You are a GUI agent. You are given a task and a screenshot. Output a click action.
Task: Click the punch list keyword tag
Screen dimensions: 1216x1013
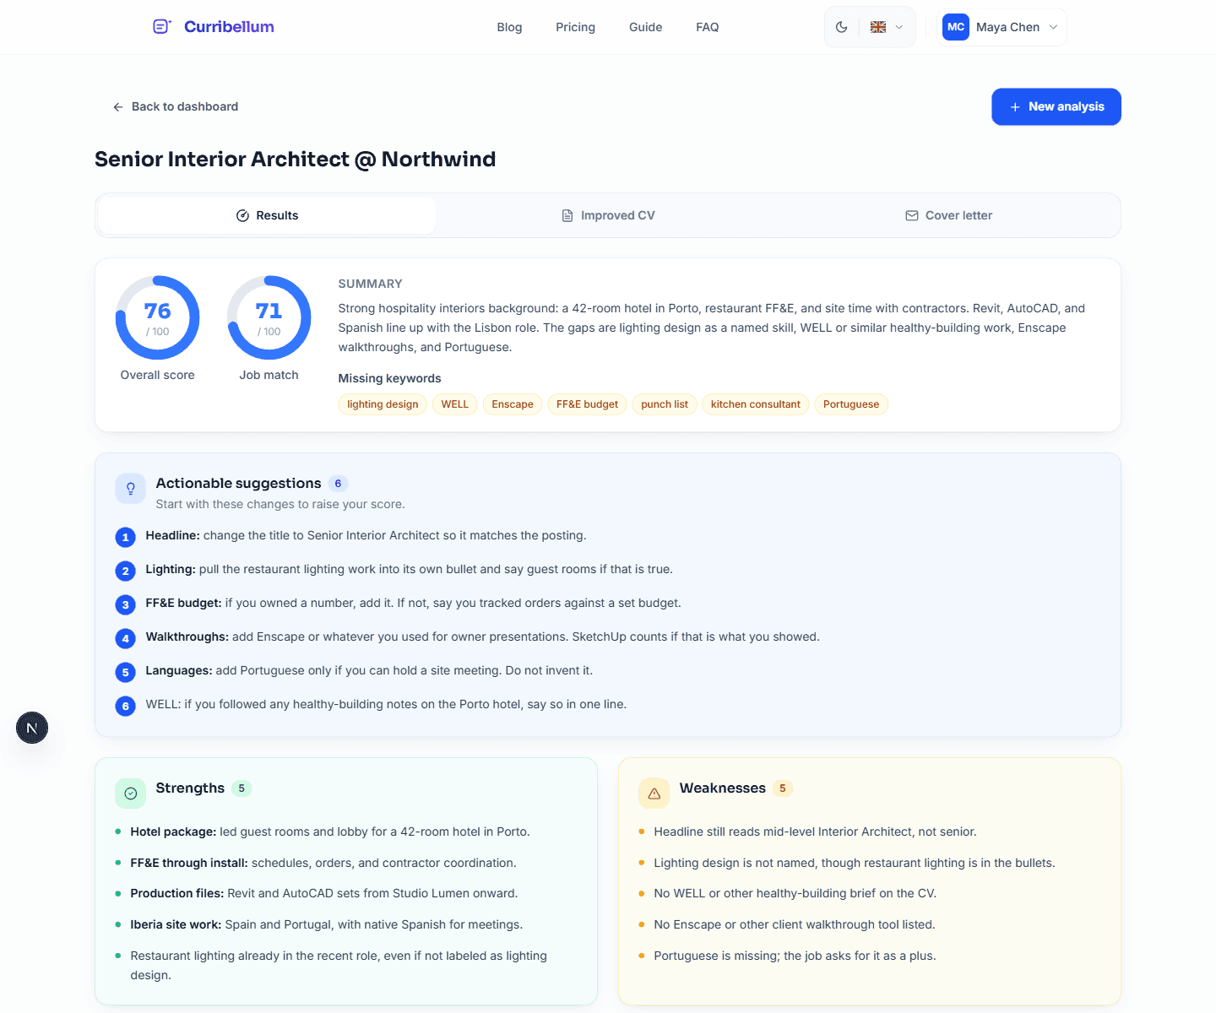click(x=665, y=404)
